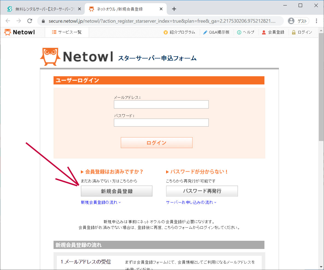Screen dimensions: 324x270
Task: Minimize the browser window
Action: (x=285, y=5)
